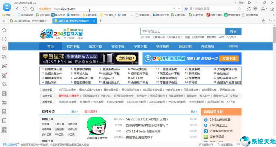
Task: Open the tab list arrow left of tabs
Action: 4,21
